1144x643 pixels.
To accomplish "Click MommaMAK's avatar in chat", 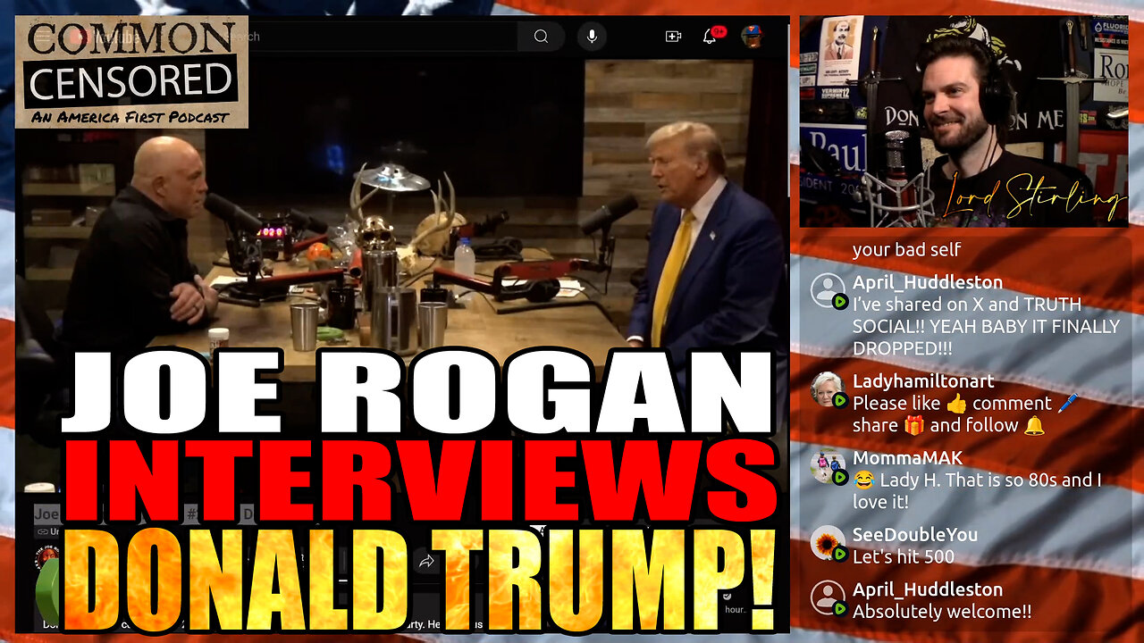I will pos(828,466).
